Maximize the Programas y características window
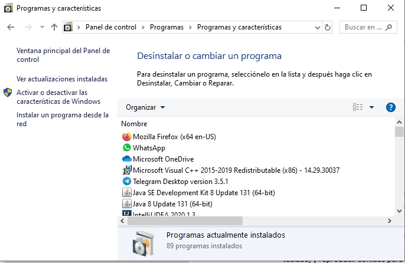Screen dimensions: 405x263 (x=364, y=8)
